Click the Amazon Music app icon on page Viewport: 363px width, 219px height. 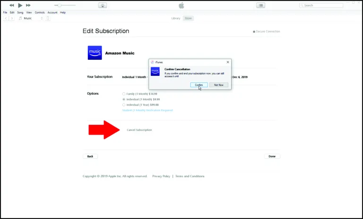pos(95,53)
